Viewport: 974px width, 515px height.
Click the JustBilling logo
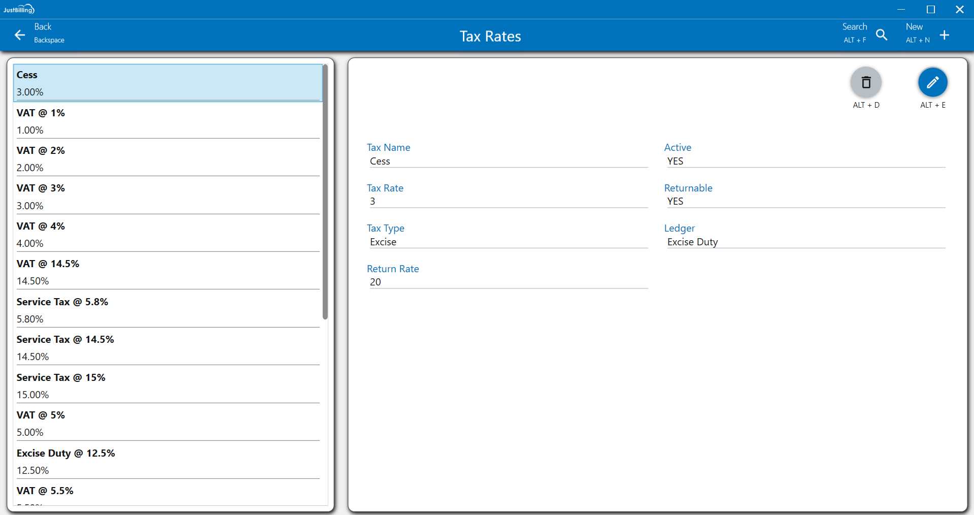click(x=19, y=9)
